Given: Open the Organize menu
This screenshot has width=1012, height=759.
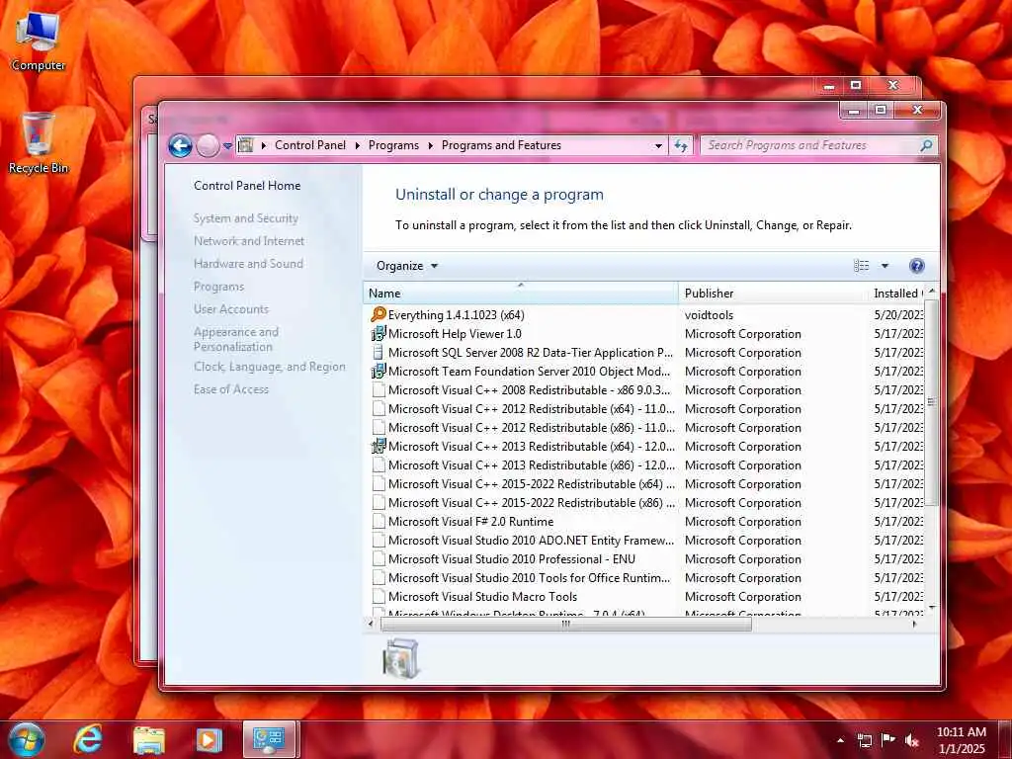Looking at the screenshot, I should (x=406, y=266).
